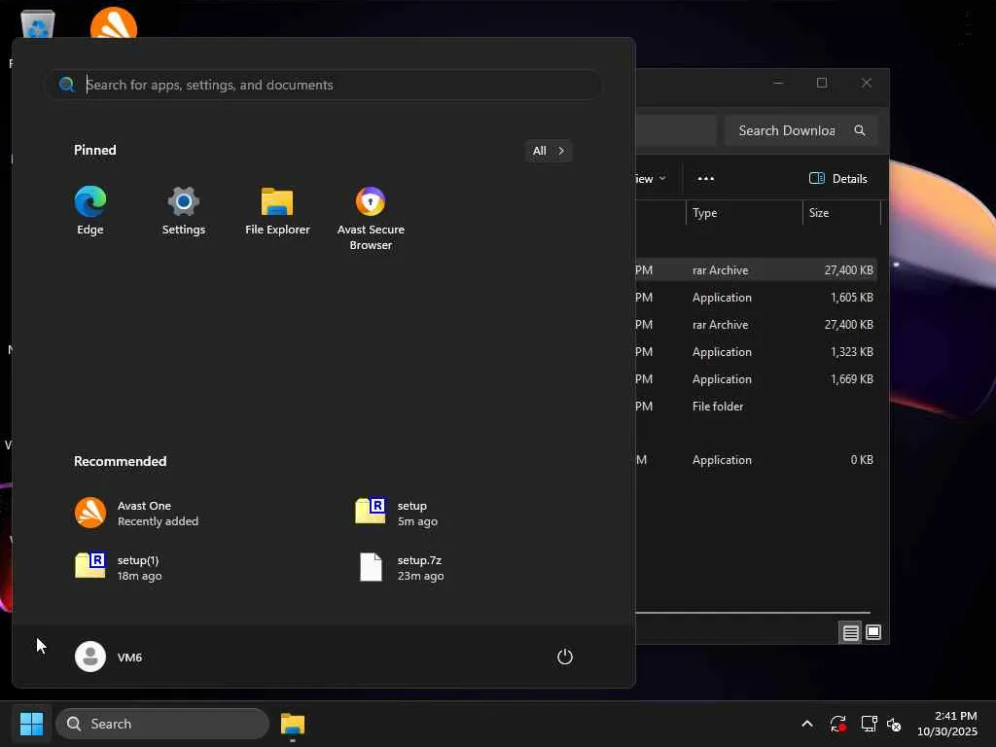Show hidden system tray icons
The image size is (996, 747).
pyautogui.click(x=806, y=724)
